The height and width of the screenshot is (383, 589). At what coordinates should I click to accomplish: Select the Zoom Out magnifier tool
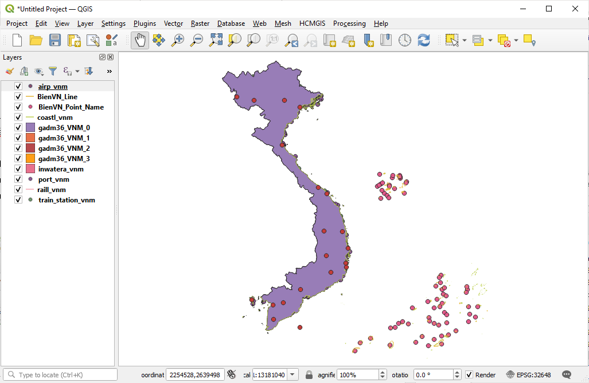(197, 40)
